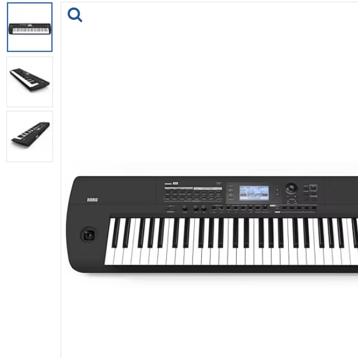Image resolution: width=358 pixels, height=358 pixels.
Task: Click the joystick controller on the keyboard's left
Action: (x=89, y=235)
